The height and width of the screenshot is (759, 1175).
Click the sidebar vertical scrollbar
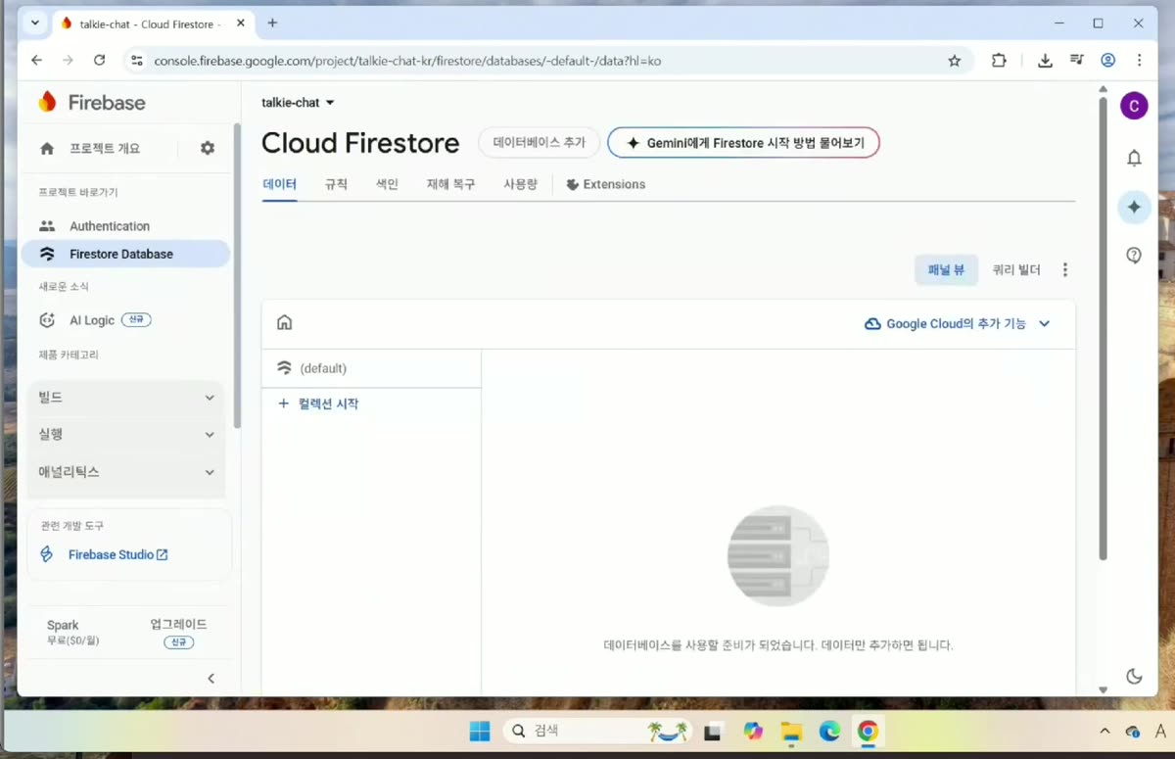tap(236, 276)
